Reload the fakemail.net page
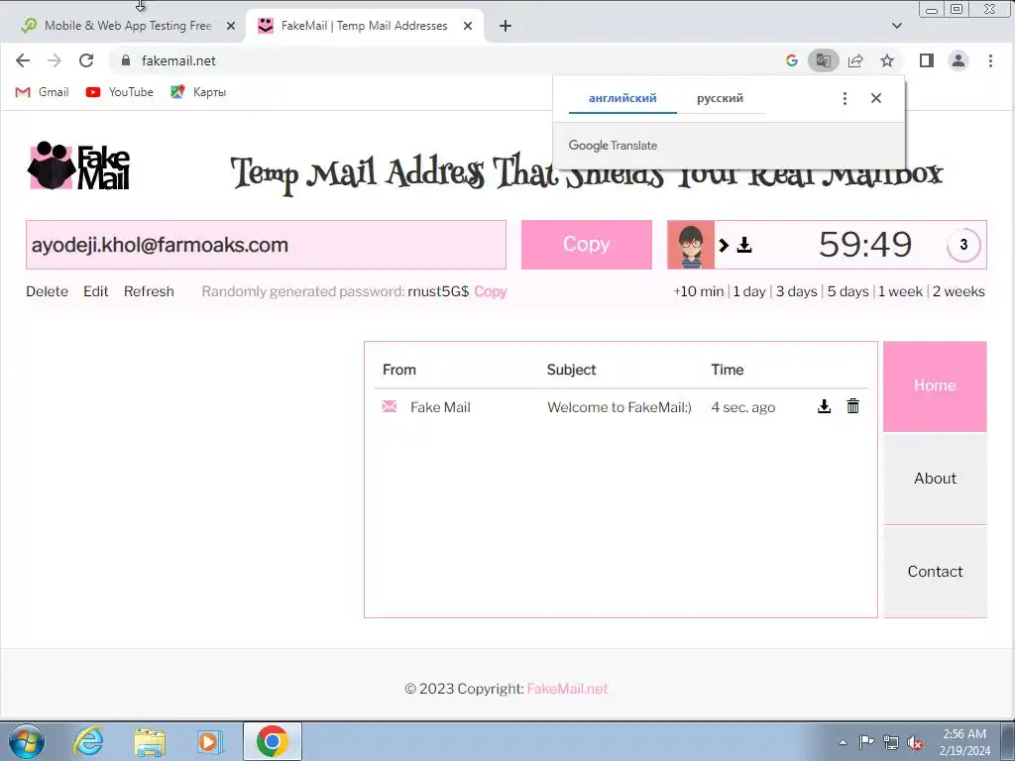Viewport: 1015px width, 761px height. [86, 60]
